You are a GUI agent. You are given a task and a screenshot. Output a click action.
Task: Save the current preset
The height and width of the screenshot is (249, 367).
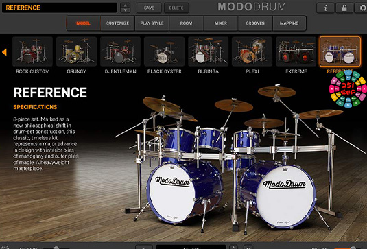149,8
